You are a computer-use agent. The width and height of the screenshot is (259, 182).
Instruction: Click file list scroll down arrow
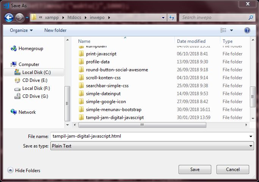pyautogui.click(x=253, y=118)
